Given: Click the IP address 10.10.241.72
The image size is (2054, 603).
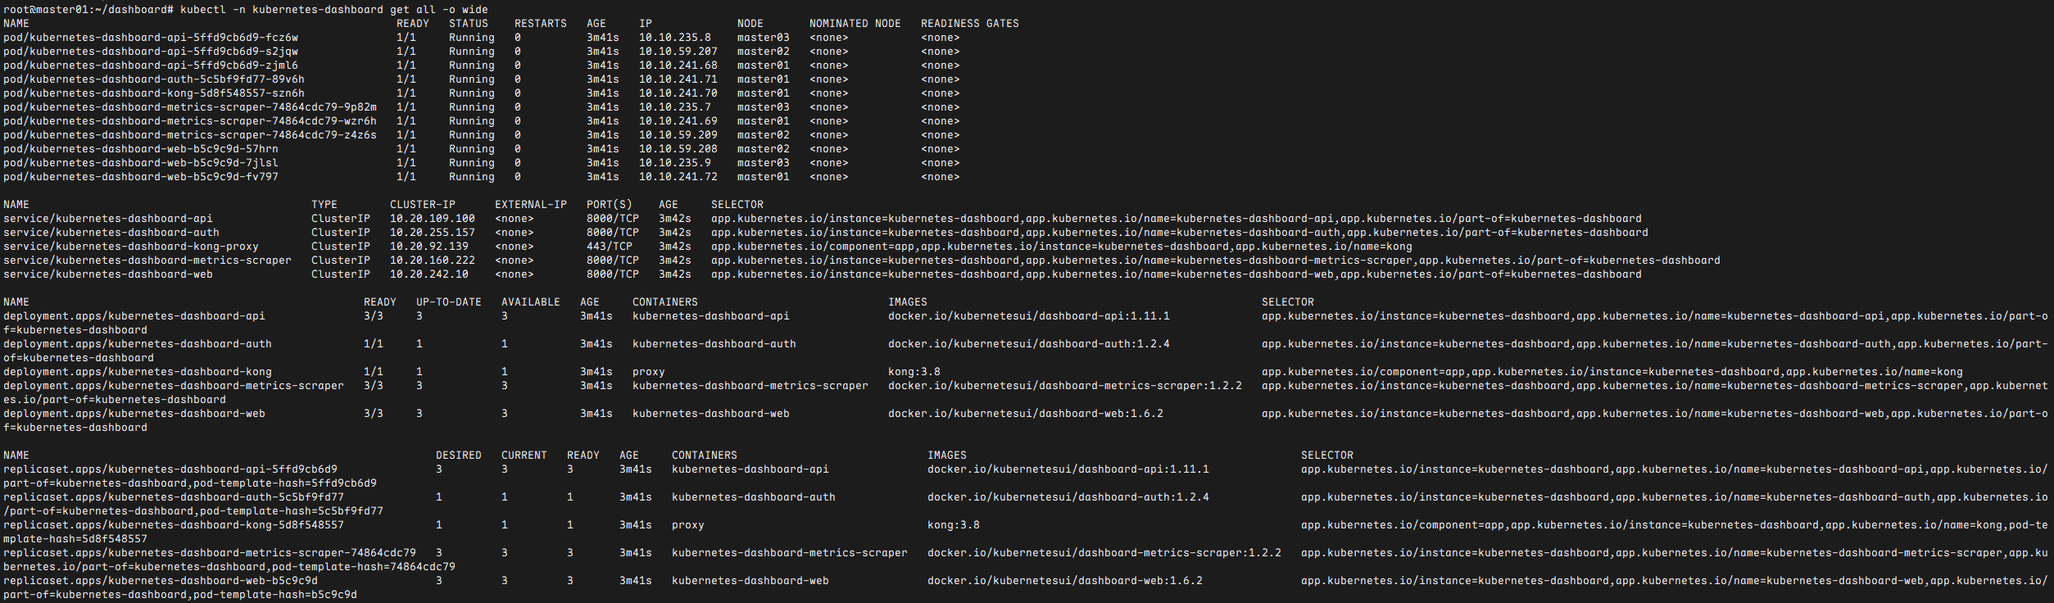Looking at the screenshot, I should (x=678, y=177).
